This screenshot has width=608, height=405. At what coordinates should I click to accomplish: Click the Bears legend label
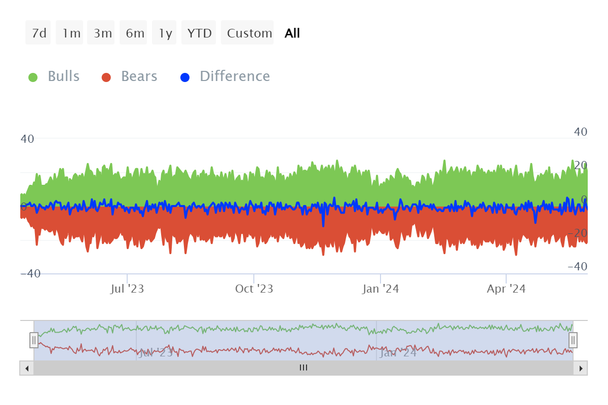coord(139,76)
